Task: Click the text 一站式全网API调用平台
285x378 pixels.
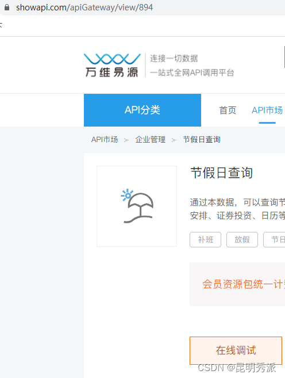Action: coord(192,72)
